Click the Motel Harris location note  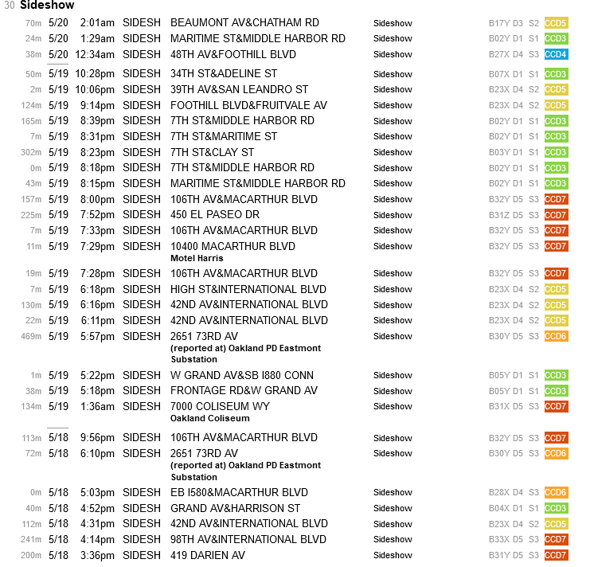tap(197, 258)
